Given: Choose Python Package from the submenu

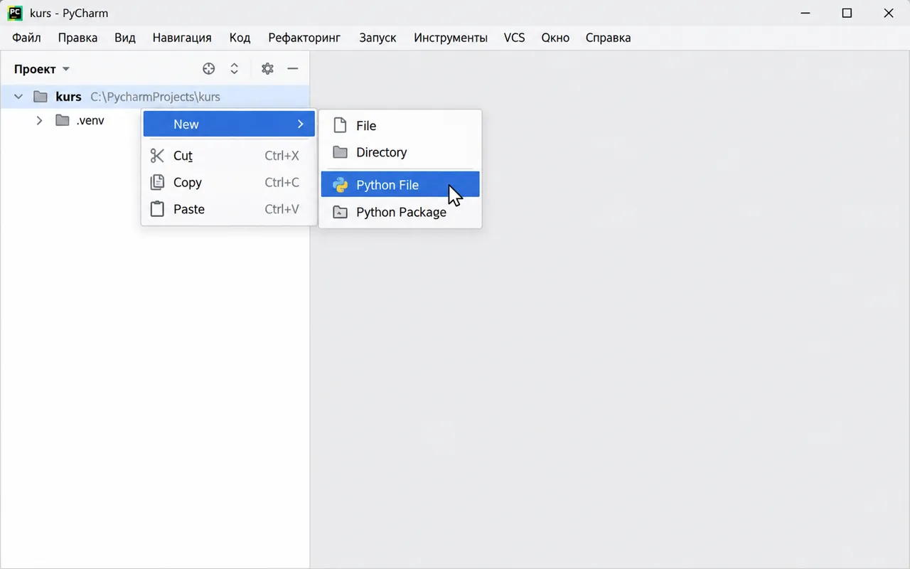Looking at the screenshot, I should pos(400,212).
